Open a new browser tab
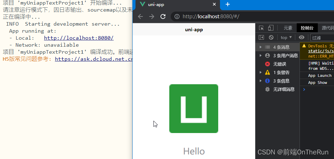The height and width of the screenshot is (159, 334). click(x=228, y=4)
